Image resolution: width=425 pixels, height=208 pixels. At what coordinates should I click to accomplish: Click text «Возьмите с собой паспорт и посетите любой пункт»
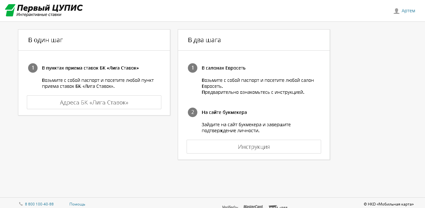point(98,80)
